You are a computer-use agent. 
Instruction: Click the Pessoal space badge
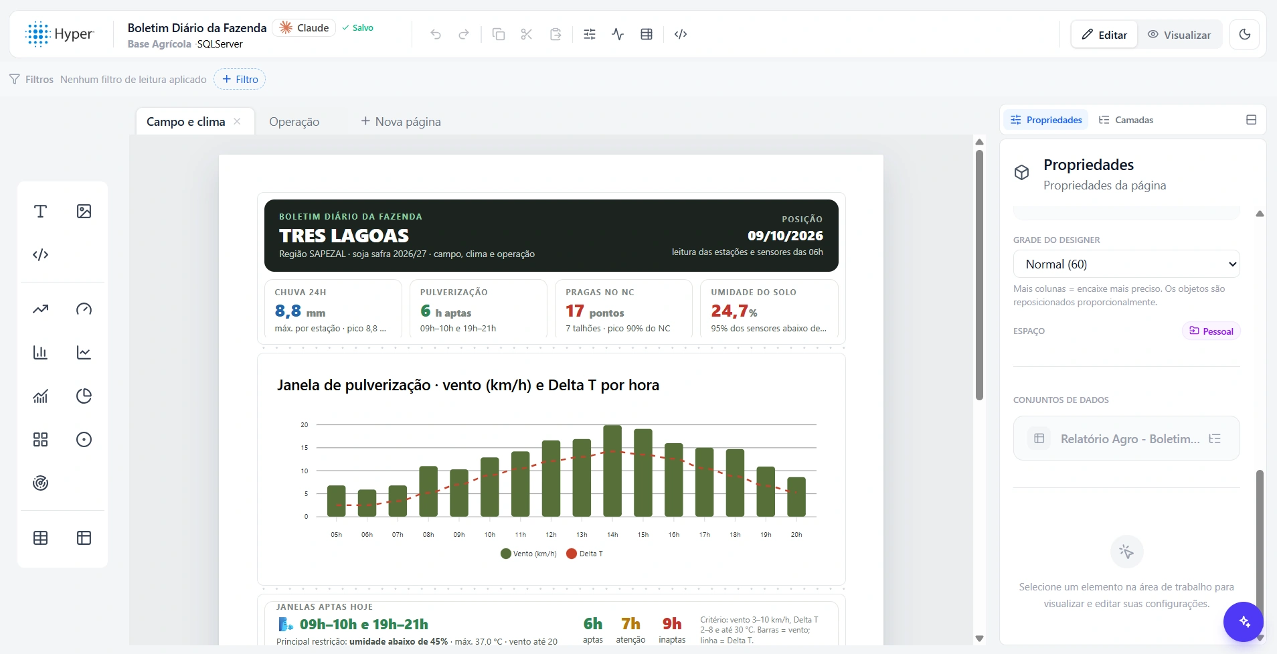pyautogui.click(x=1211, y=331)
